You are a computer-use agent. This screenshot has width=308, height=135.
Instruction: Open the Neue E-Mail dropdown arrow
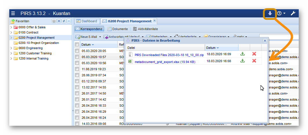[x=100, y=37]
